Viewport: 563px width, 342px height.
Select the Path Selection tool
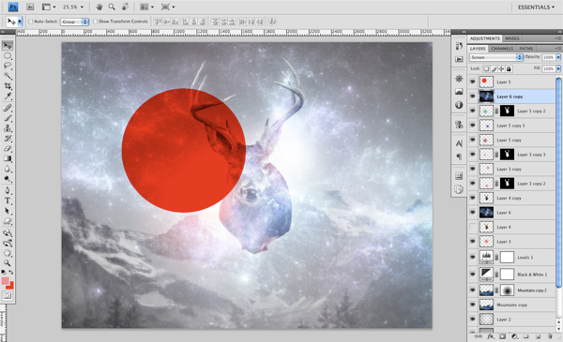tap(8, 211)
